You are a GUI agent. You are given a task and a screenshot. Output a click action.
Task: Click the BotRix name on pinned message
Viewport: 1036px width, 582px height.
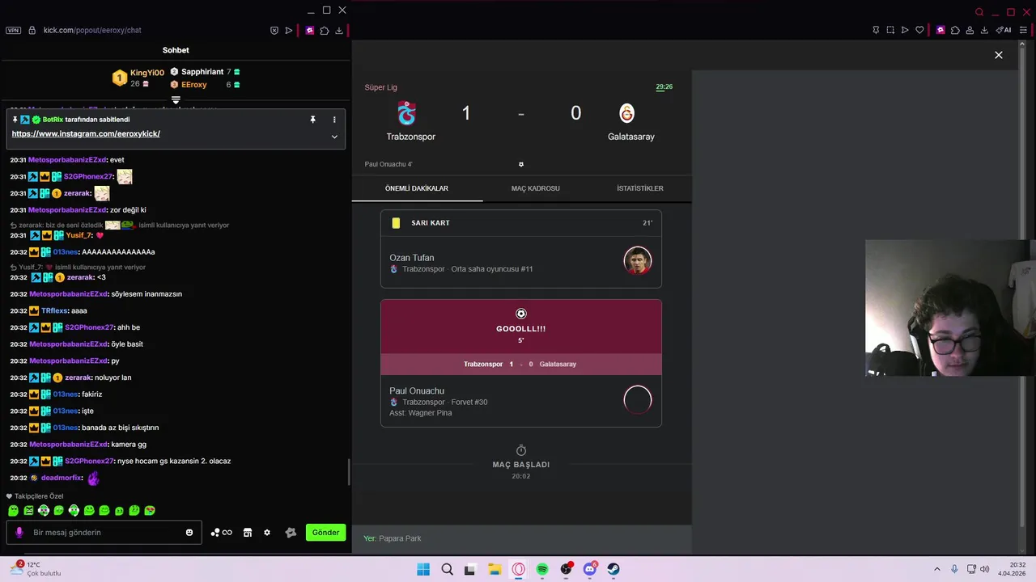(x=53, y=120)
